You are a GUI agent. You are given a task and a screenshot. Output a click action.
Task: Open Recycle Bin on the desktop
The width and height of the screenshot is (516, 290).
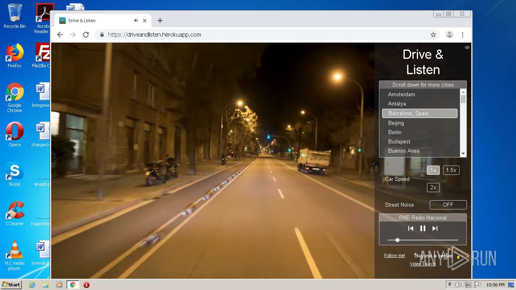click(15, 17)
